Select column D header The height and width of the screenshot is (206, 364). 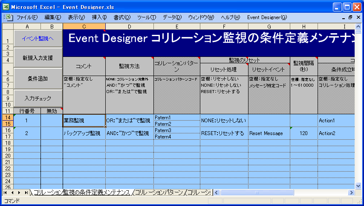click(130, 27)
